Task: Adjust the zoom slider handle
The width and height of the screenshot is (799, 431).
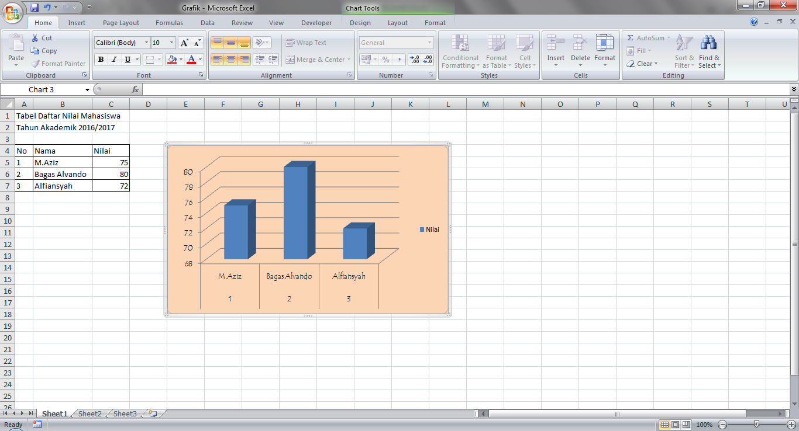Action: coord(757,425)
